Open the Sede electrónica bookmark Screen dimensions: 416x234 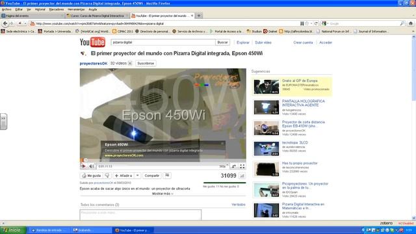(18, 31)
